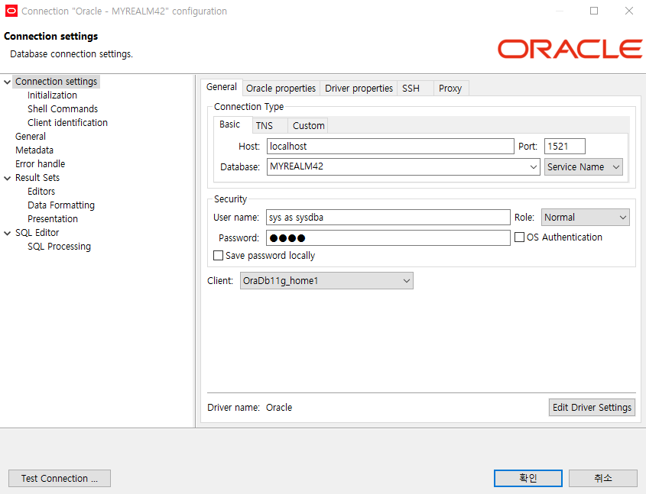Image resolution: width=646 pixels, height=494 pixels.
Task: Click the Test Connection button
Action: 60,479
